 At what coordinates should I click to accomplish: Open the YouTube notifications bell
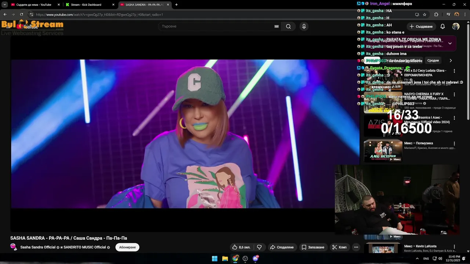pos(442,26)
